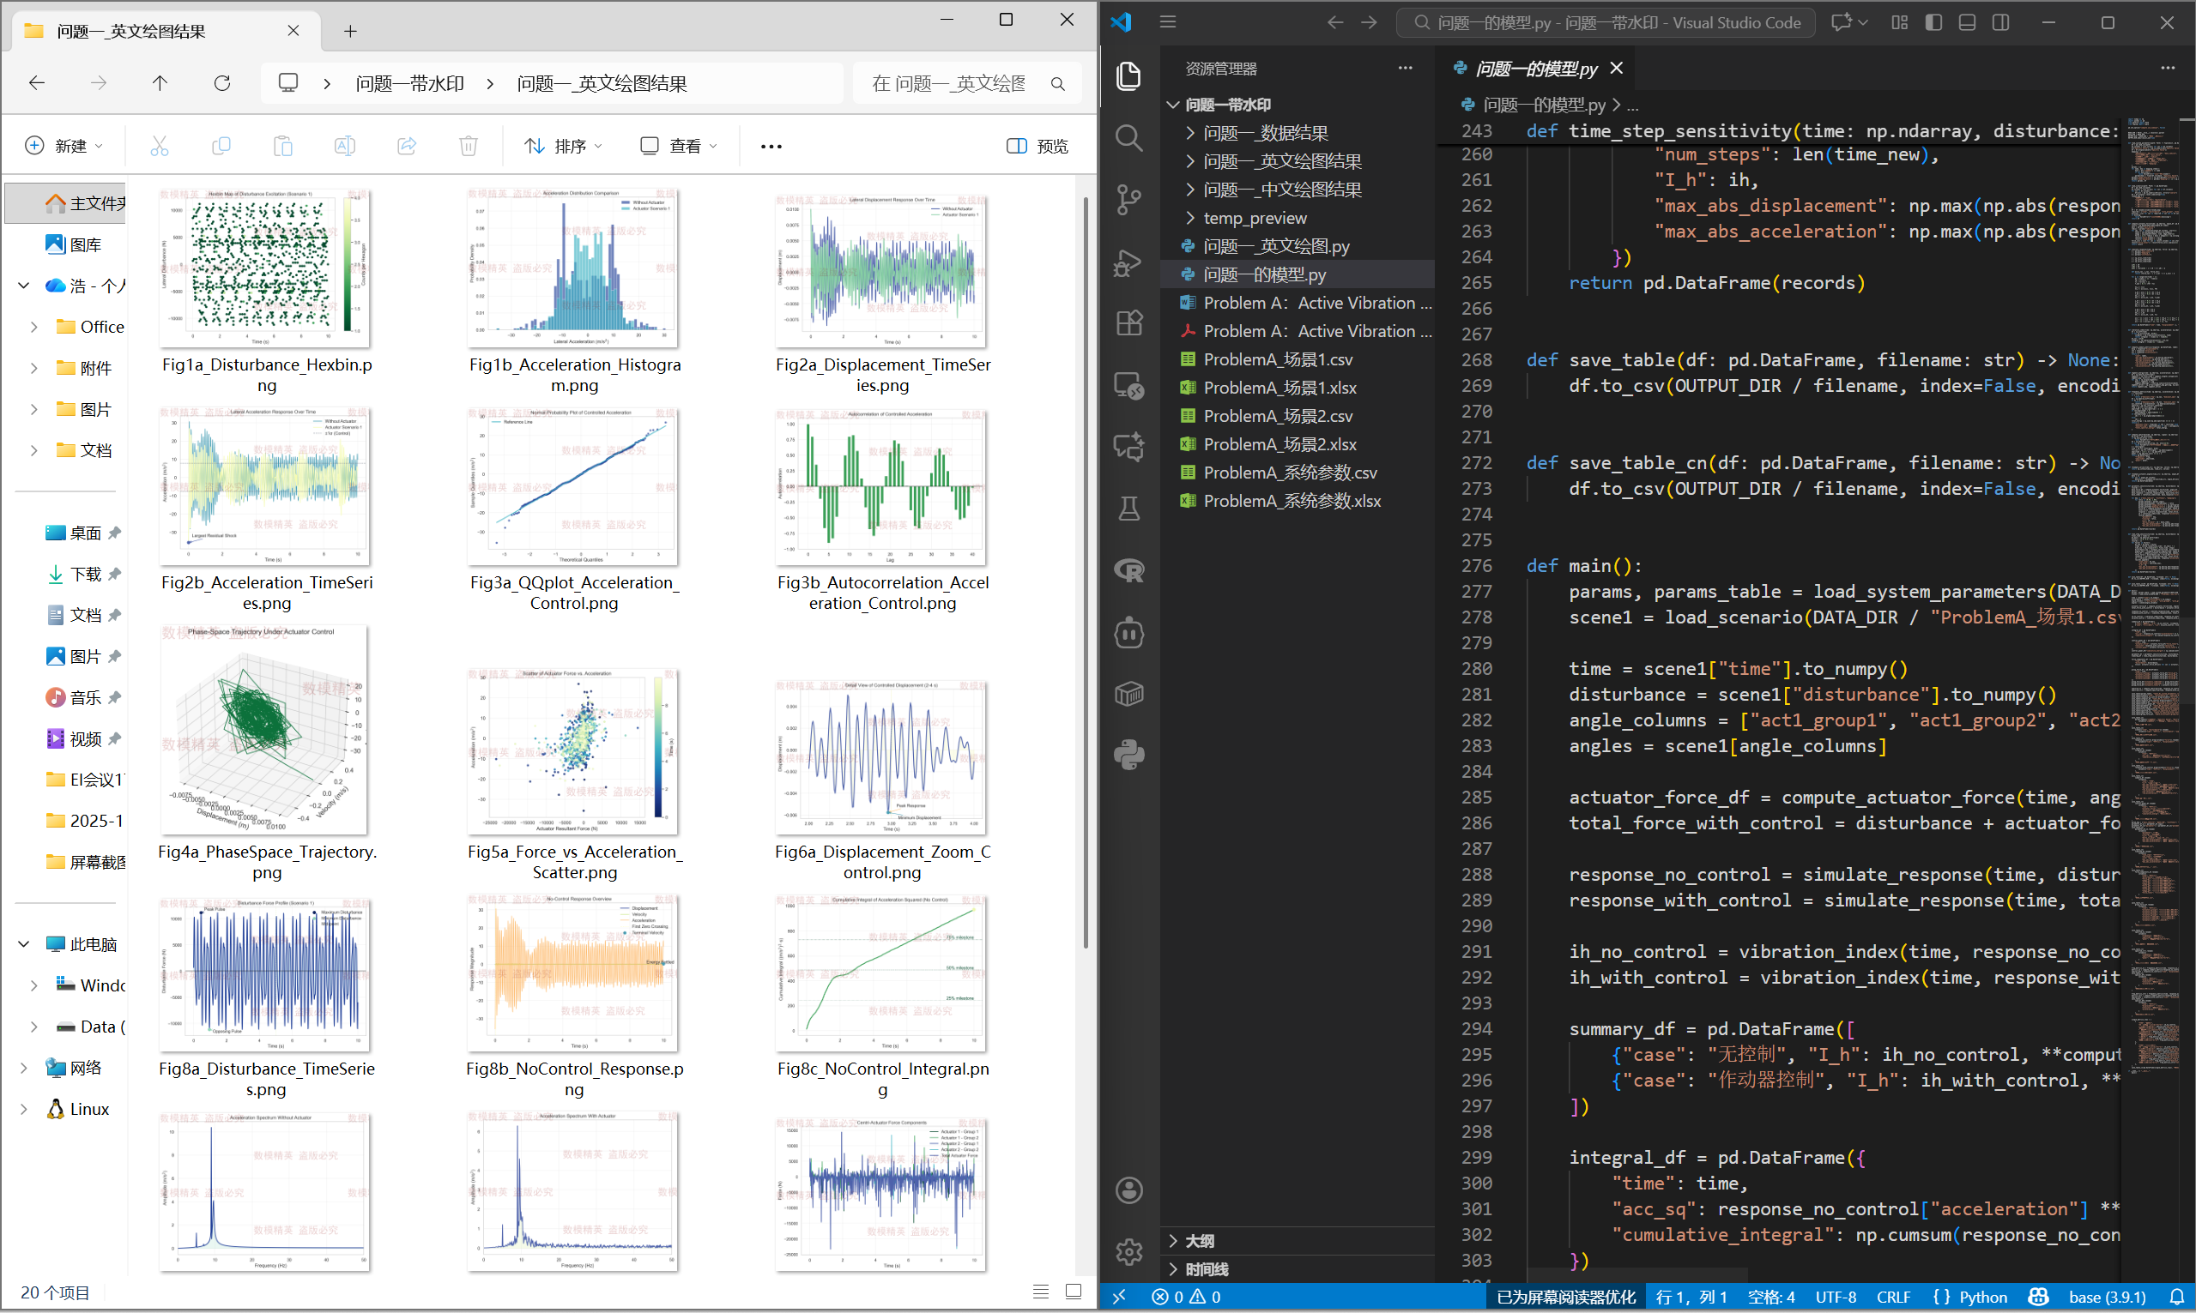2196x1313 pixels.
Task: Open the Testing flask view
Action: (1128, 509)
